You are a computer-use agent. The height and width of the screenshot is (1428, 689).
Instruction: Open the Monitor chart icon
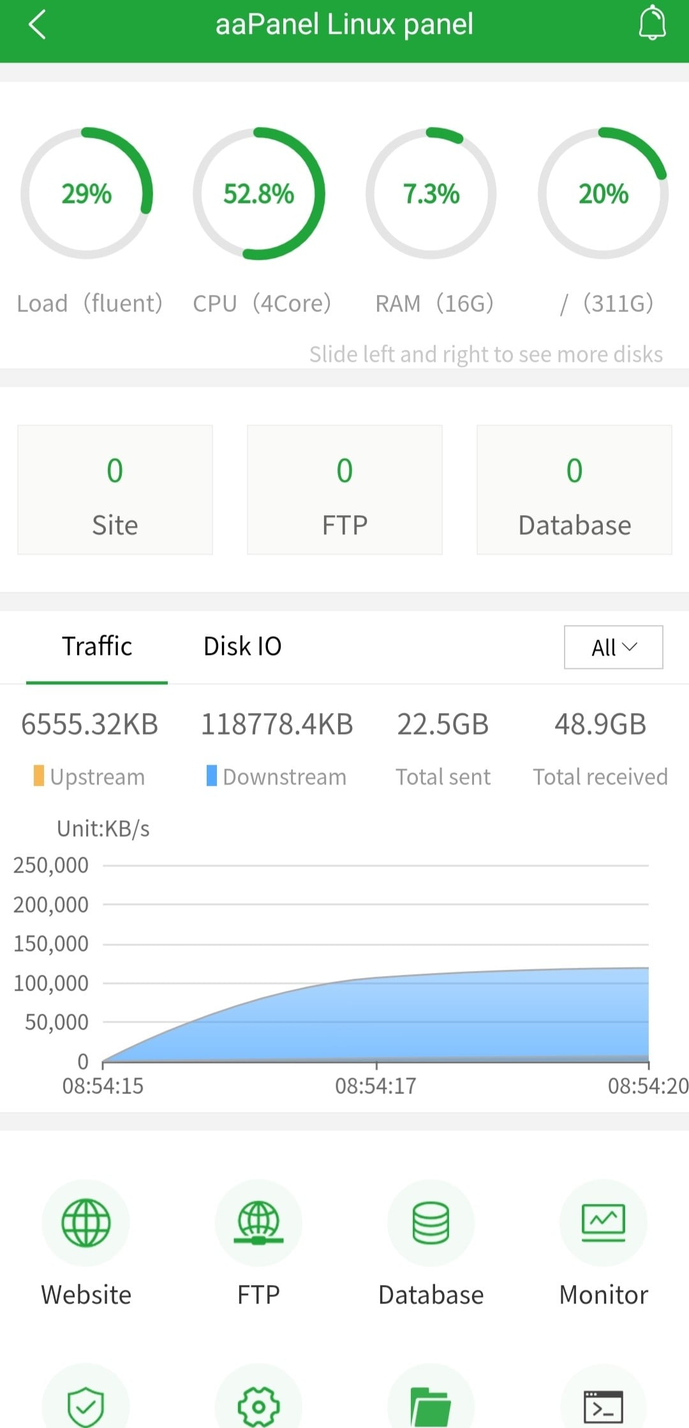pyautogui.click(x=603, y=1222)
